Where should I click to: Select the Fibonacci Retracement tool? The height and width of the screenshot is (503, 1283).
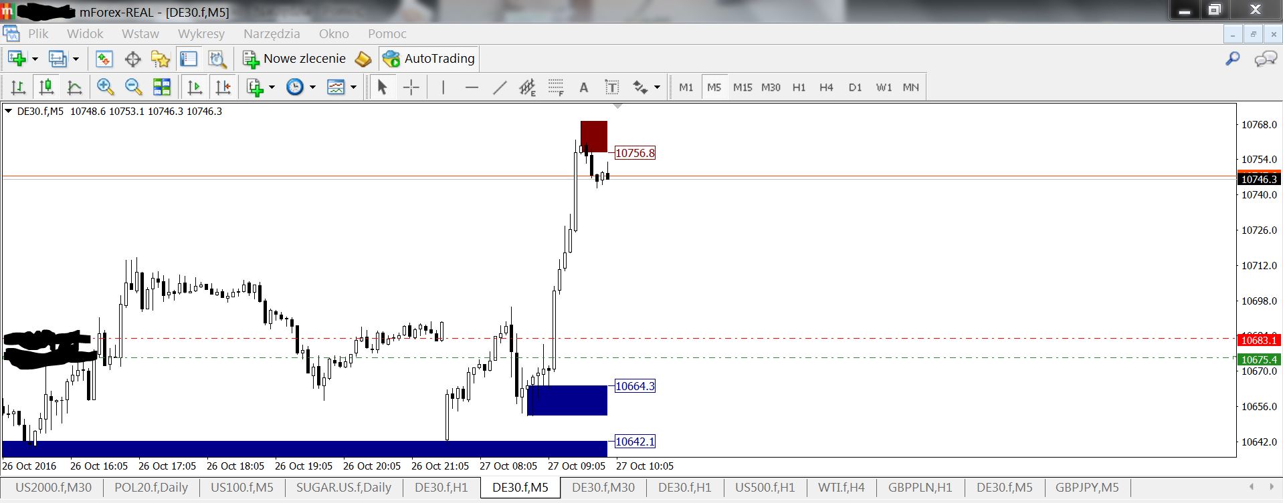click(556, 87)
